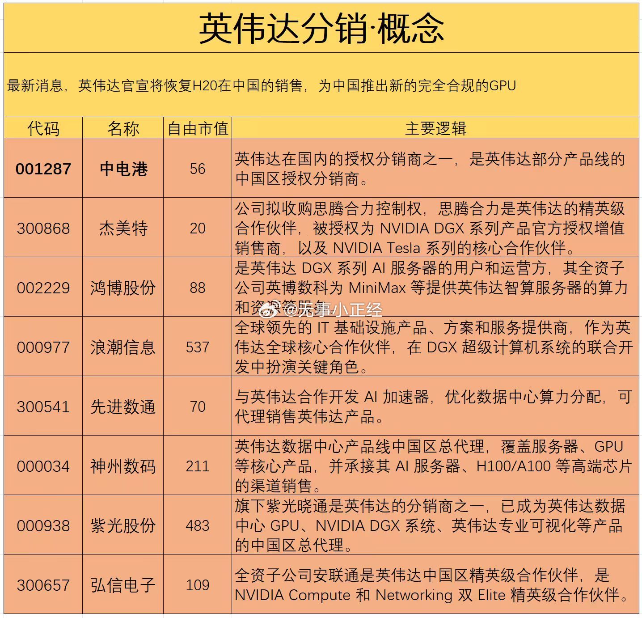Click the 浪潮信息 description about IT 基础设施
The height and width of the screenshot is (618, 642).
(x=435, y=347)
